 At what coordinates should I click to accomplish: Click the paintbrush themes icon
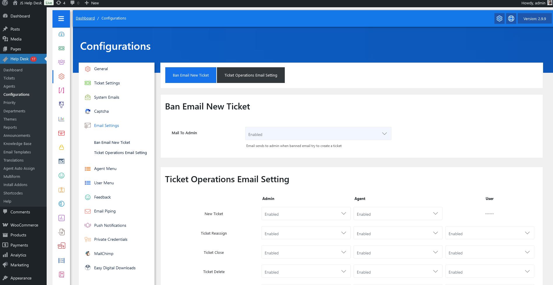(61, 105)
